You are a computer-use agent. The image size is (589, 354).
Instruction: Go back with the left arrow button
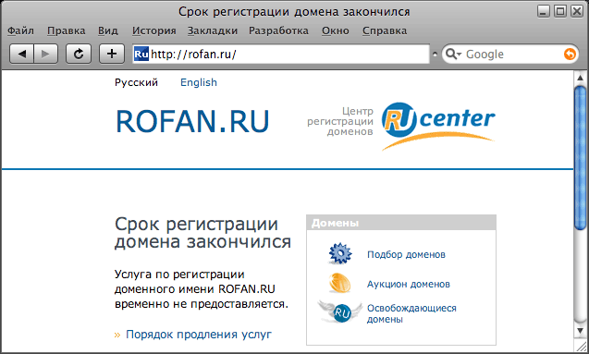(x=22, y=54)
